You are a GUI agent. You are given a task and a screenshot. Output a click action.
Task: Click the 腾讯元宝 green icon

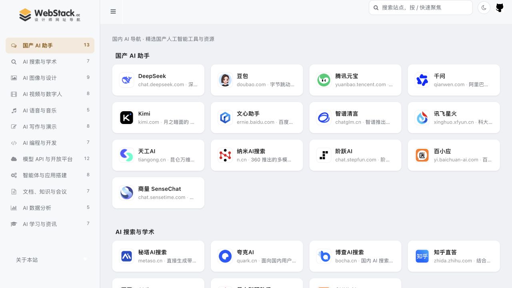click(x=324, y=80)
